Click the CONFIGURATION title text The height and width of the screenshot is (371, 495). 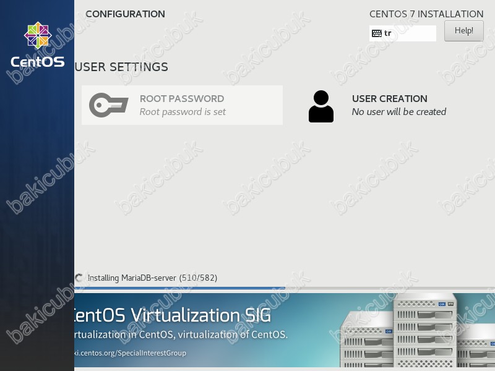pos(126,14)
